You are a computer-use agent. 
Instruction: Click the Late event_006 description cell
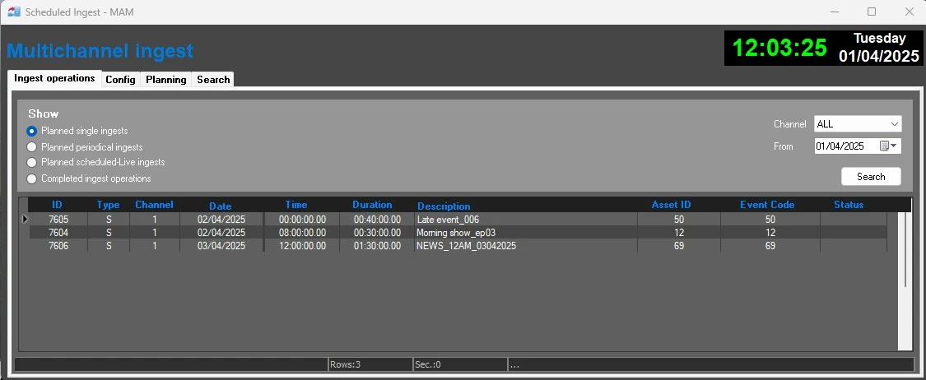[x=448, y=220]
